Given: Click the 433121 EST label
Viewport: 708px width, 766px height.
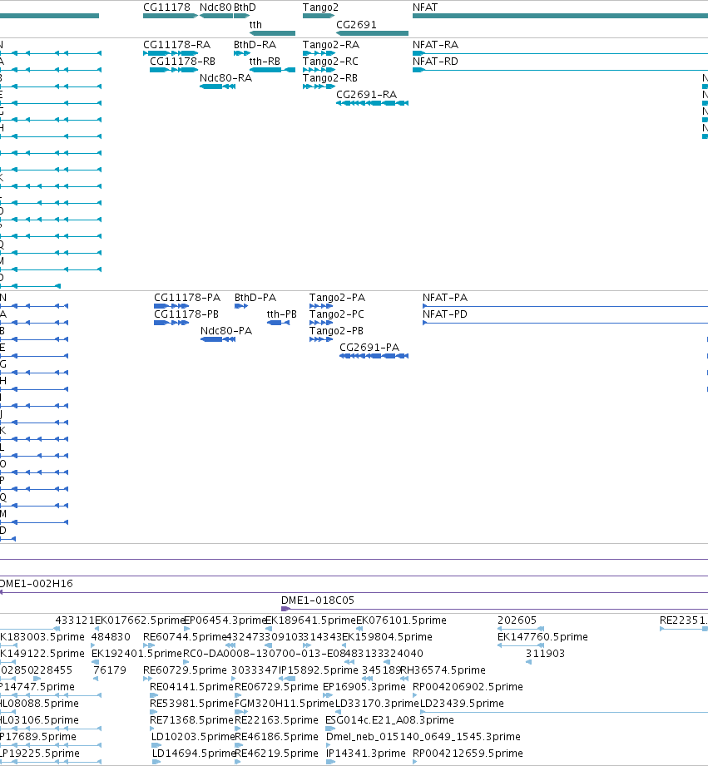Looking at the screenshot, I should click(75, 620).
